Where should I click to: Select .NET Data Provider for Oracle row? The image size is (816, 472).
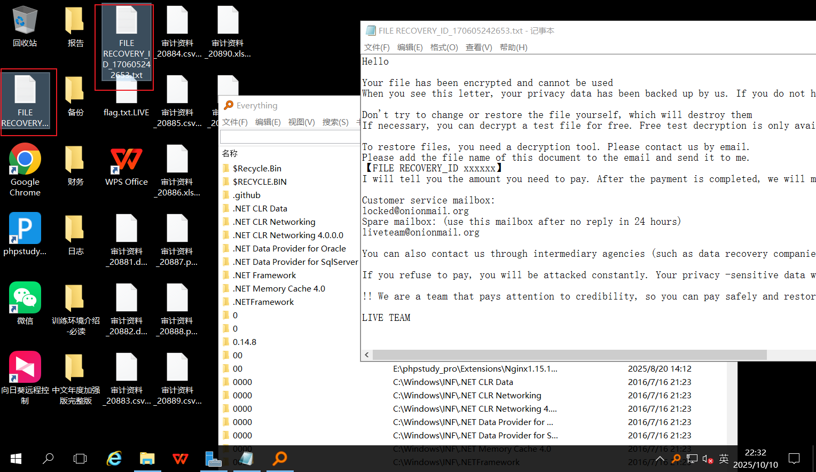coord(289,248)
